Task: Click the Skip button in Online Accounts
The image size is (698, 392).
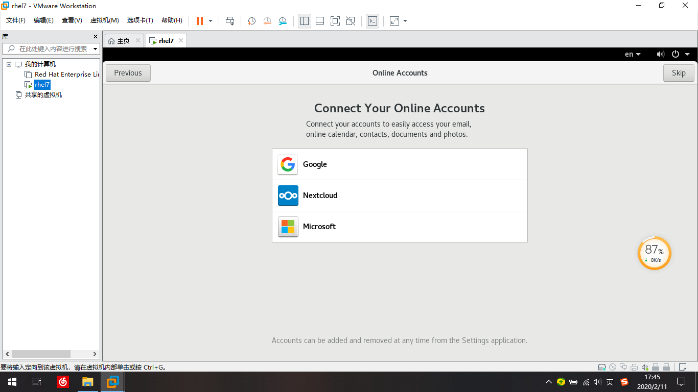Action: point(679,73)
